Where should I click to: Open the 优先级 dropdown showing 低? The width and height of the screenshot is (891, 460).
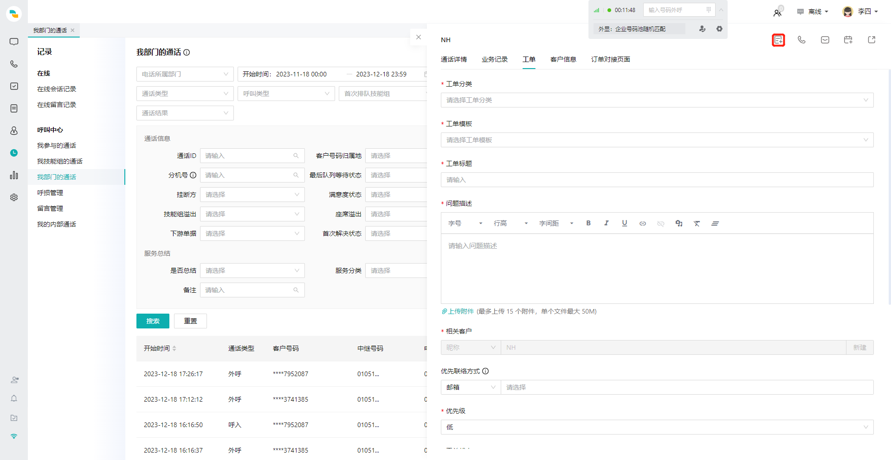[x=657, y=427]
